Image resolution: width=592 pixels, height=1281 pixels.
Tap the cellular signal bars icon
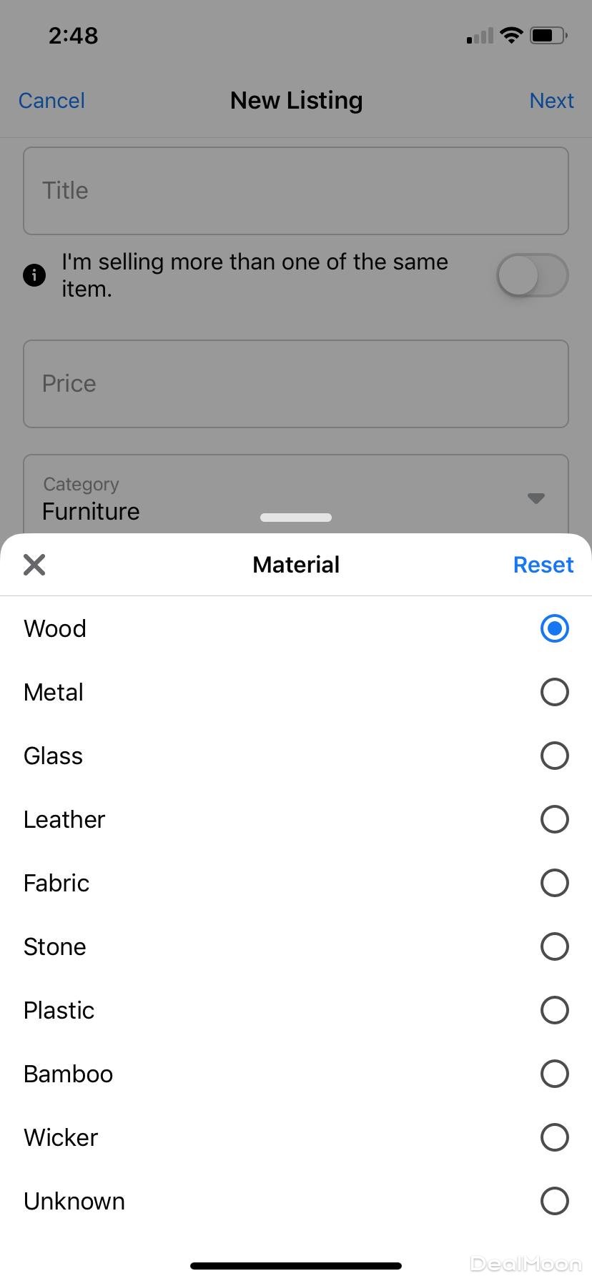(480, 36)
